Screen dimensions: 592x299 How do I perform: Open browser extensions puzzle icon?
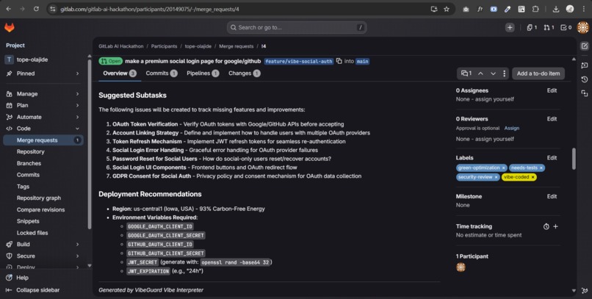click(535, 9)
